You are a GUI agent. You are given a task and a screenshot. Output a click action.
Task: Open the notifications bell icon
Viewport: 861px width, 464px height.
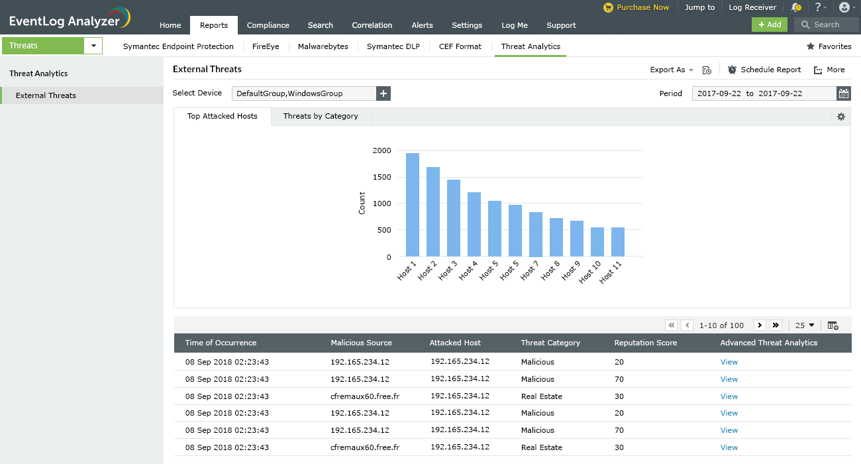pyautogui.click(x=795, y=7)
